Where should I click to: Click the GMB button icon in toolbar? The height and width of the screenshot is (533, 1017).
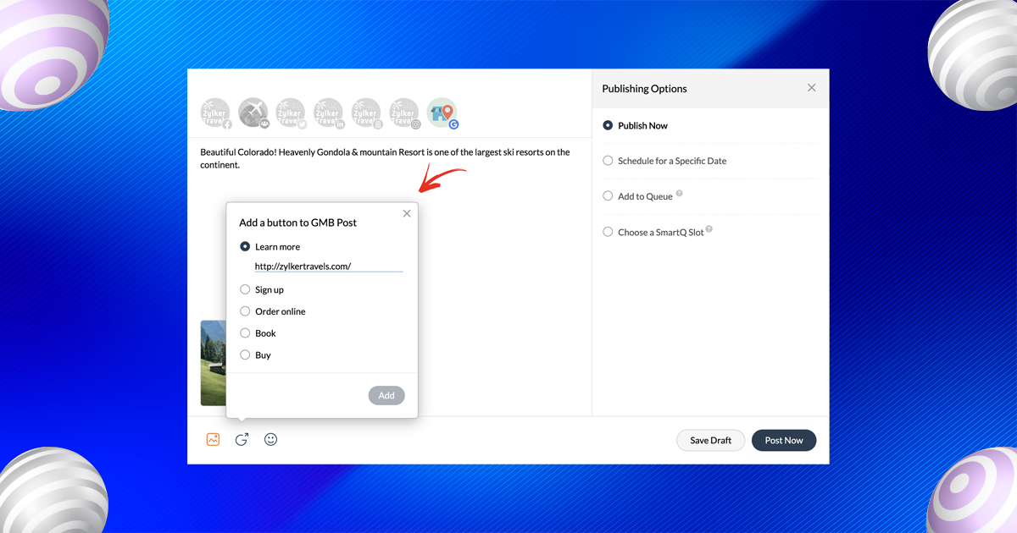(x=242, y=440)
